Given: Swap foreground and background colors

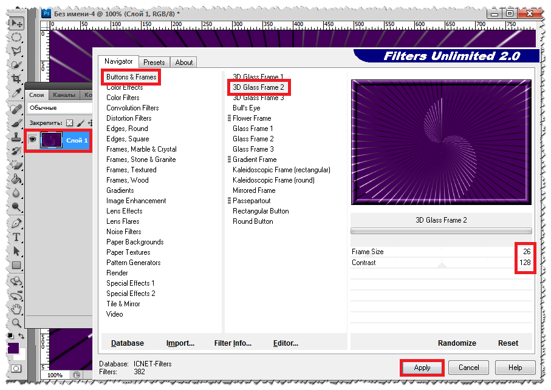Looking at the screenshot, I should pyautogui.click(x=21, y=335).
